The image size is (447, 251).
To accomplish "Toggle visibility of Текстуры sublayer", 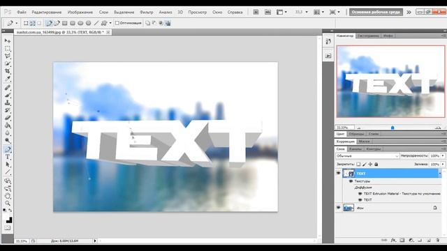I will click(x=351, y=181).
